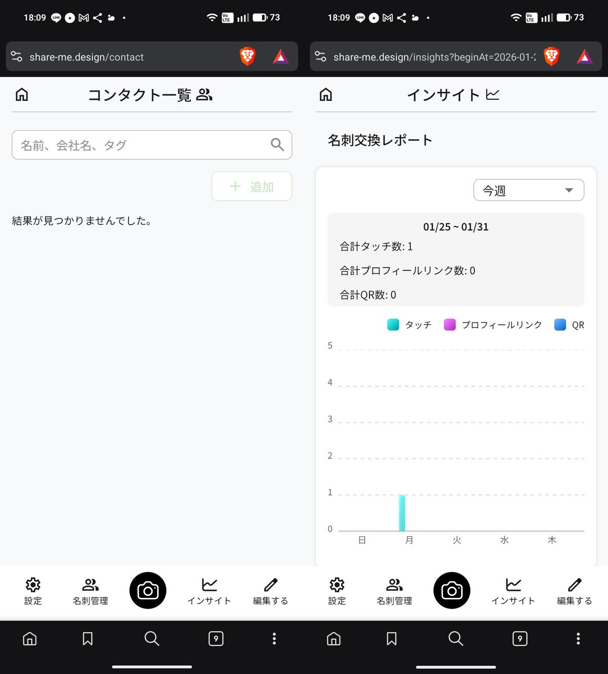This screenshot has height=674, width=608.
Task: Tap home icon on Contact list page
Action: pyautogui.click(x=22, y=94)
